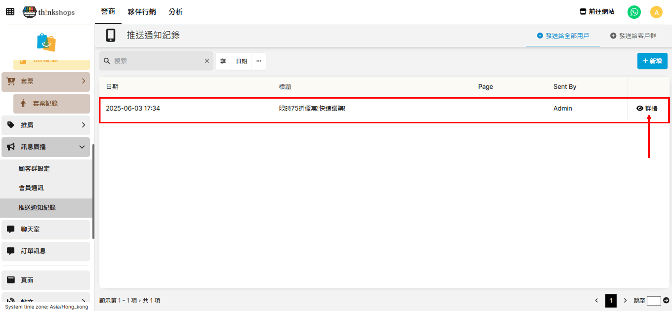Click 前往網站 link
The height and width of the screenshot is (311, 672).
pyautogui.click(x=597, y=12)
